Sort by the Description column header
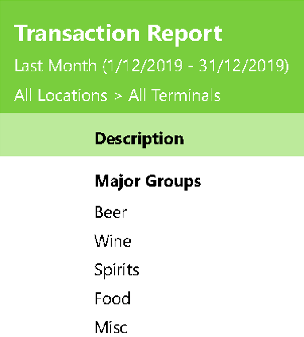Screen dimensions: 304x337 tap(139, 138)
